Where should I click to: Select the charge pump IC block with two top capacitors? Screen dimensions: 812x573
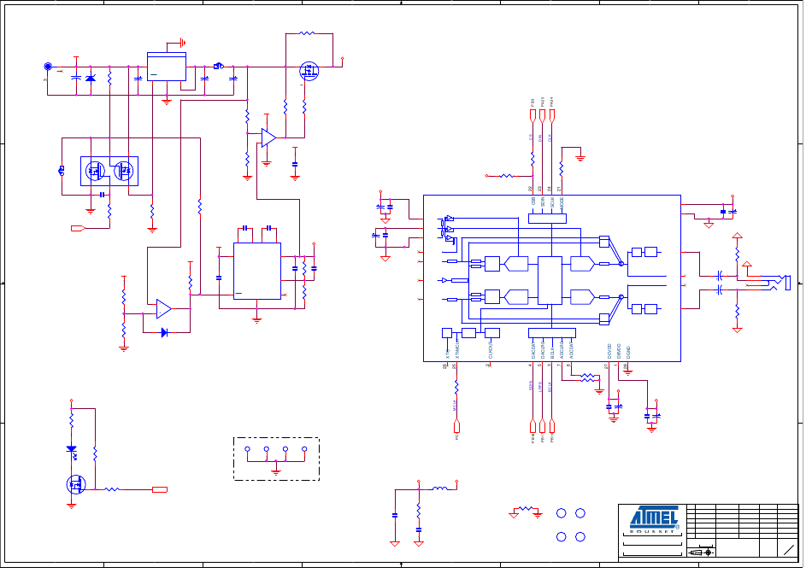click(x=257, y=271)
